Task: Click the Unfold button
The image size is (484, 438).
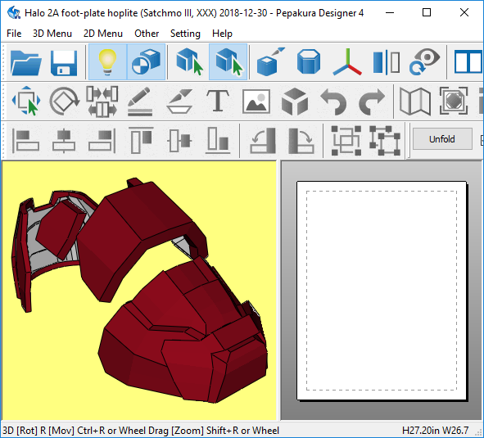Action: coord(442,139)
